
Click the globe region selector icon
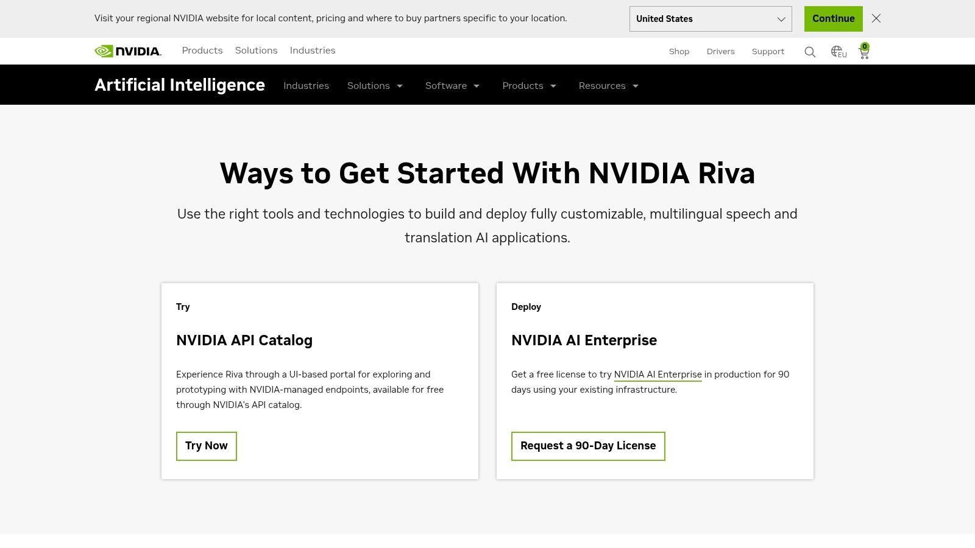point(838,52)
